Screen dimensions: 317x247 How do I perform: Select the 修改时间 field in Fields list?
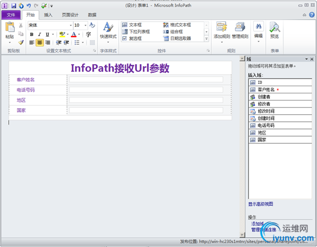pos(280,111)
